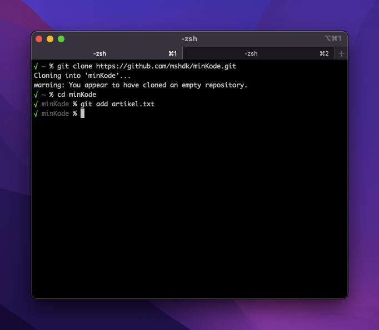Click the last minKode prompt label
379x330 pixels.
[x=55, y=114]
